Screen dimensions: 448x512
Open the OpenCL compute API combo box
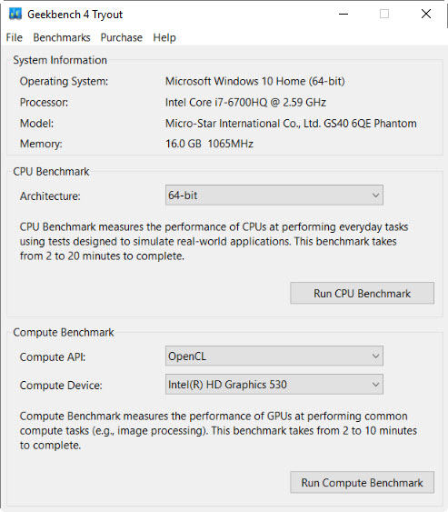point(274,356)
